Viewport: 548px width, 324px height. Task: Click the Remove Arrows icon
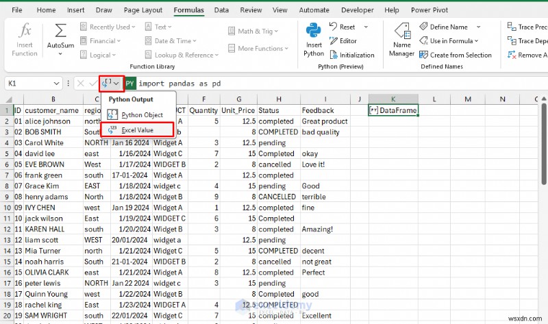(x=512, y=55)
